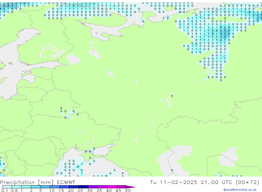Pick the 10–15 mm legend color swatch
Viewport: 262px width, 192px height.
tap(55, 187)
